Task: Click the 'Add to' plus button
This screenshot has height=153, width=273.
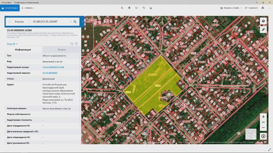Action: coord(27,8)
